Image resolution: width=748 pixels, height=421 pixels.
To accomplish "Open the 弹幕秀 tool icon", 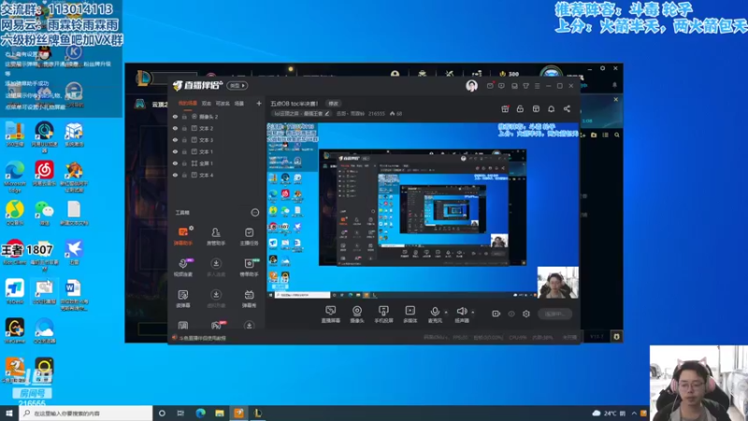I will click(x=249, y=298).
